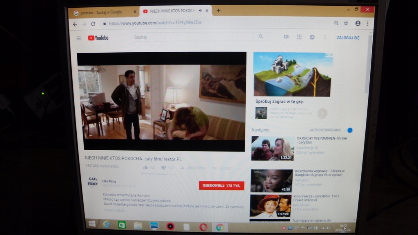This screenshot has height=235, width=418.
Task: Click the upload video camera icon
Action: 286,36
